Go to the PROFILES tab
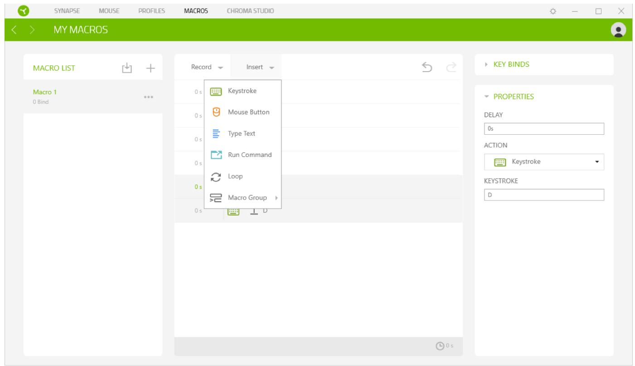635x366 pixels. pyautogui.click(x=152, y=10)
